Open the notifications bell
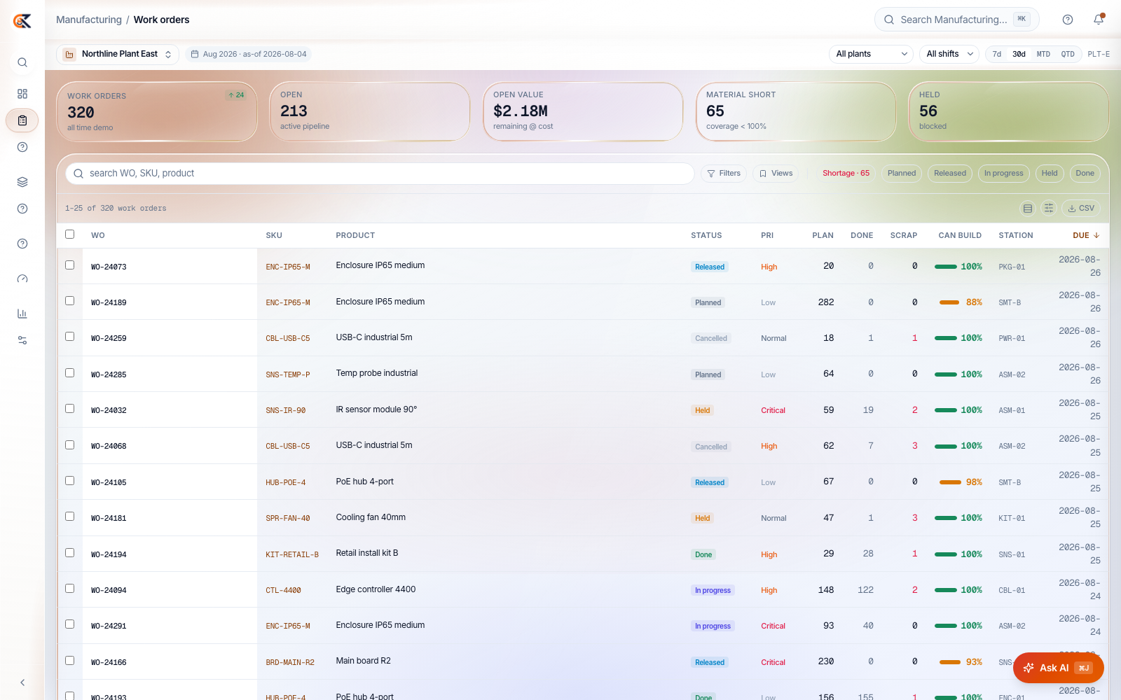The height and width of the screenshot is (700, 1121). click(x=1099, y=20)
